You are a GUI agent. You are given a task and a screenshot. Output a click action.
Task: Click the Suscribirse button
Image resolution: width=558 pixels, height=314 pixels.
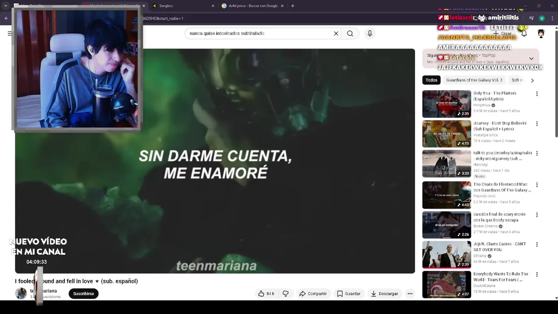coord(83,294)
